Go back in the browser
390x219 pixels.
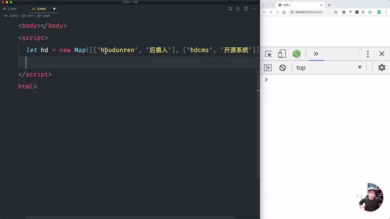coord(264,12)
